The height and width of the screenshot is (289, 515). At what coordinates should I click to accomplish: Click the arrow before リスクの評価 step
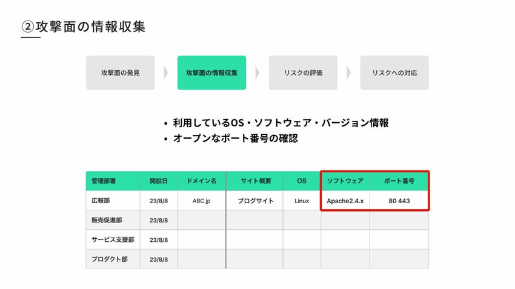tap(257, 73)
